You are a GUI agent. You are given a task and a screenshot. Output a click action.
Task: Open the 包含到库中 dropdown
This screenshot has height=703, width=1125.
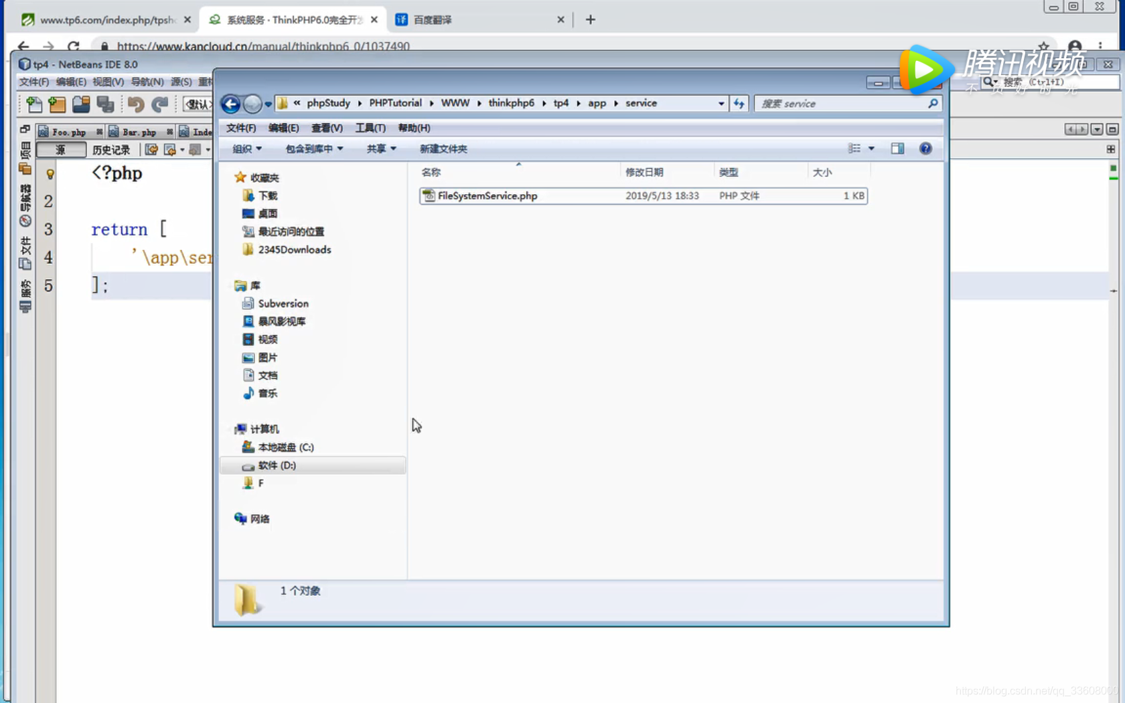pyautogui.click(x=314, y=149)
